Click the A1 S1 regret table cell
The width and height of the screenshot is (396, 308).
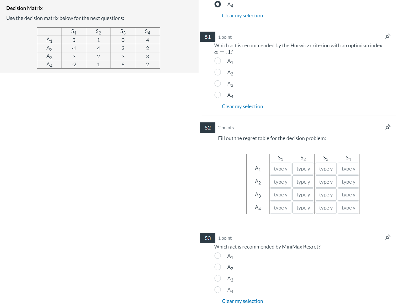coord(280,168)
